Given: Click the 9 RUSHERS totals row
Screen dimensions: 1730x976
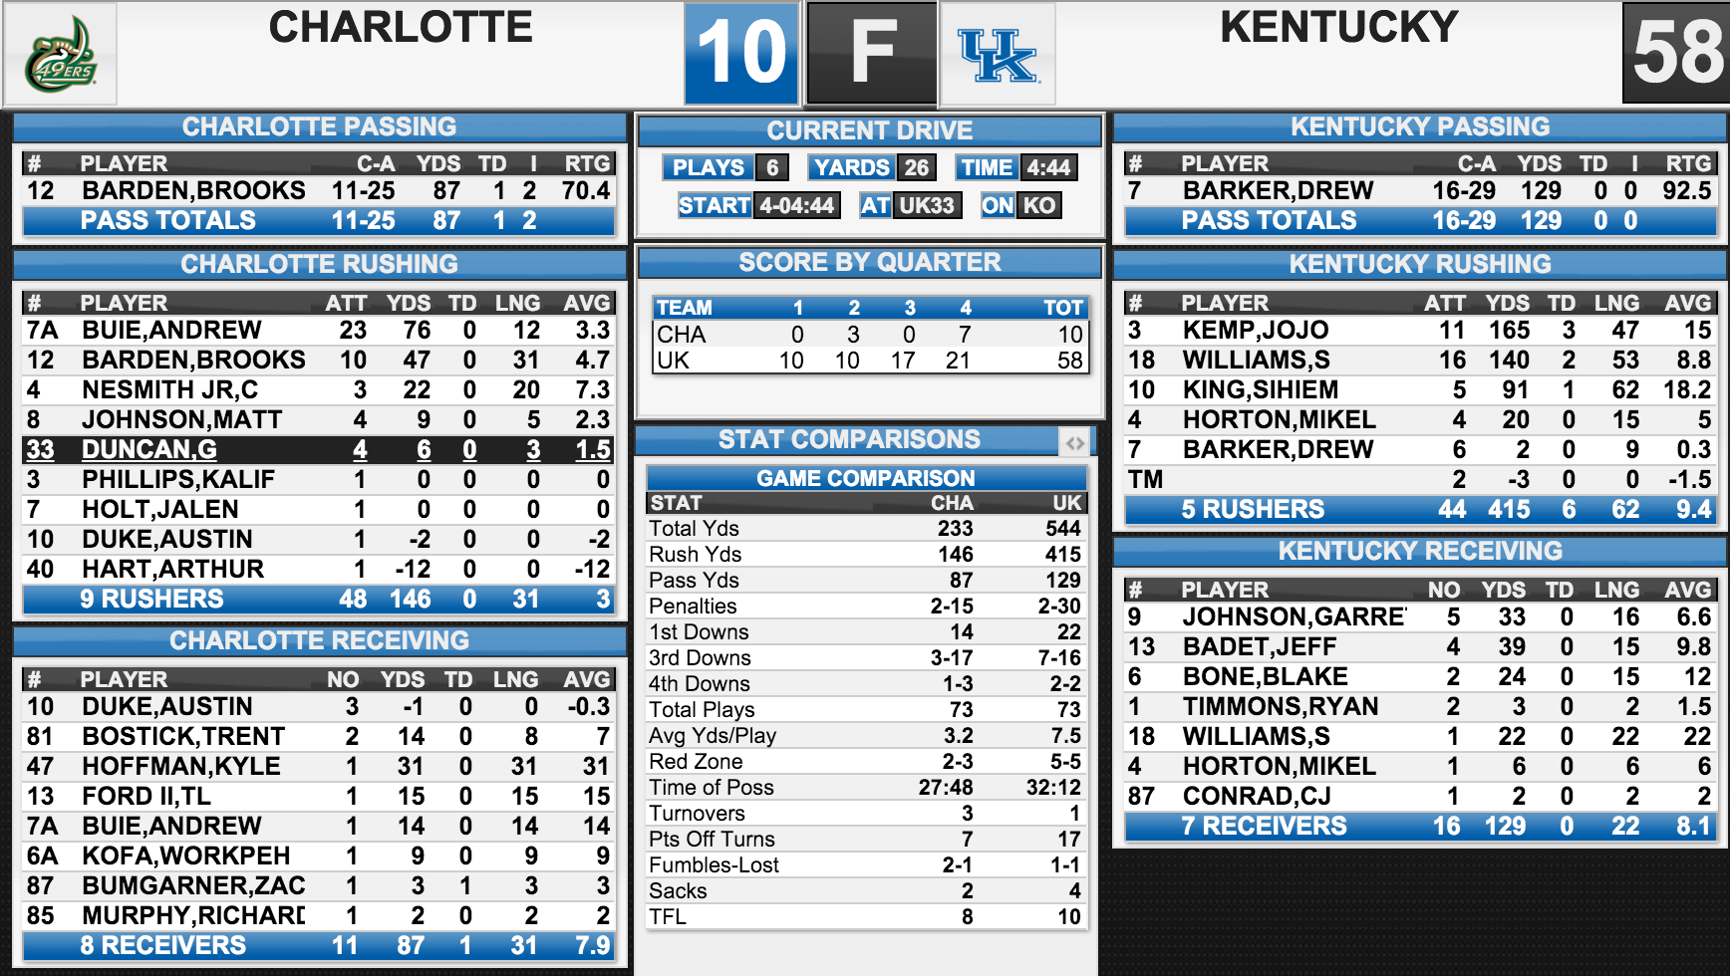Looking at the screenshot, I should coord(318,599).
